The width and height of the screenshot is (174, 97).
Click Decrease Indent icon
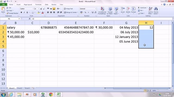tap(58, 12)
